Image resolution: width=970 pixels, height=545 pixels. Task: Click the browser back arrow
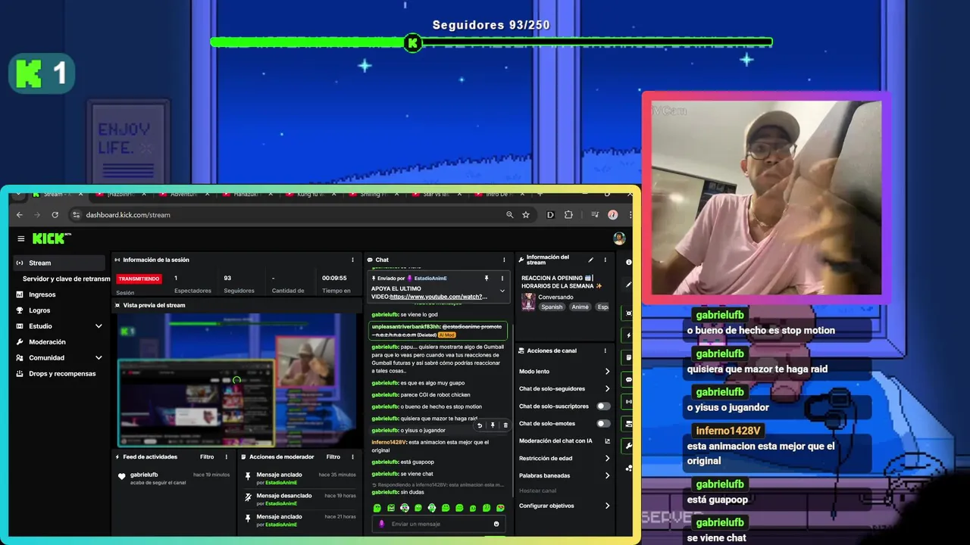20,215
